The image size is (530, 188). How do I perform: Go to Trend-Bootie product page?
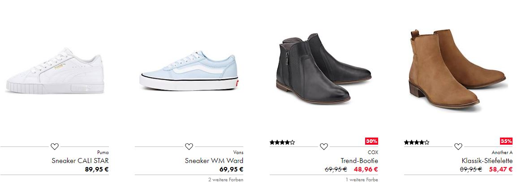[359, 161]
